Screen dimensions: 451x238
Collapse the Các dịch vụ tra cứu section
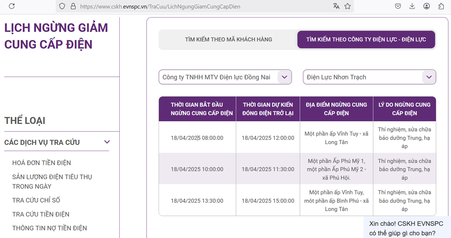107,142
